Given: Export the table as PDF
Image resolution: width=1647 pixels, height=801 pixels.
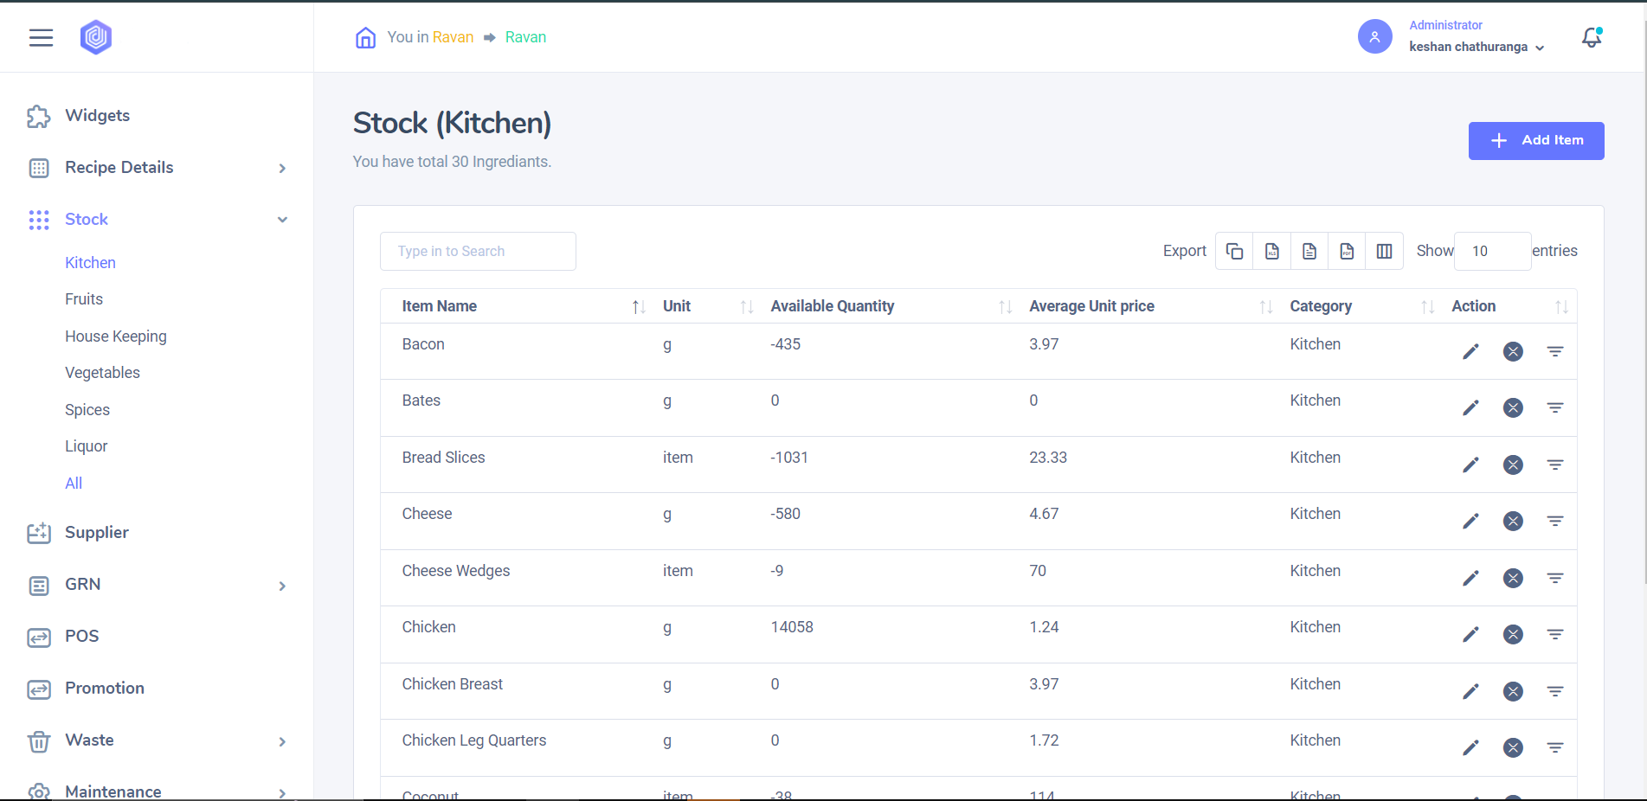Looking at the screenshot, I should pos(1347,251).
